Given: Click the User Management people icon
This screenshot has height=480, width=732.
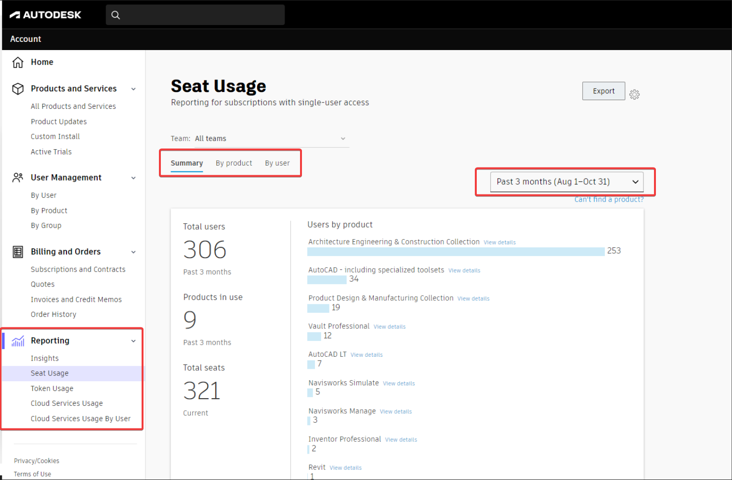Looking at the screenshot, I should pos(18,178).
